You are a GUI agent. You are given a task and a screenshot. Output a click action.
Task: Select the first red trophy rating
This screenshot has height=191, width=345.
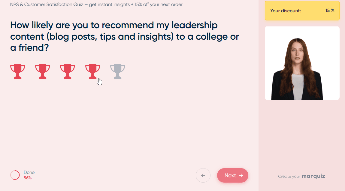click(18, 71)
